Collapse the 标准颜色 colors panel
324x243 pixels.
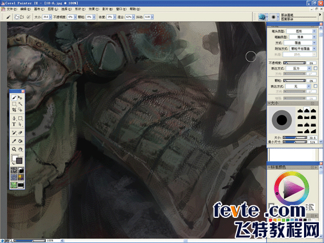coord(270,167)
